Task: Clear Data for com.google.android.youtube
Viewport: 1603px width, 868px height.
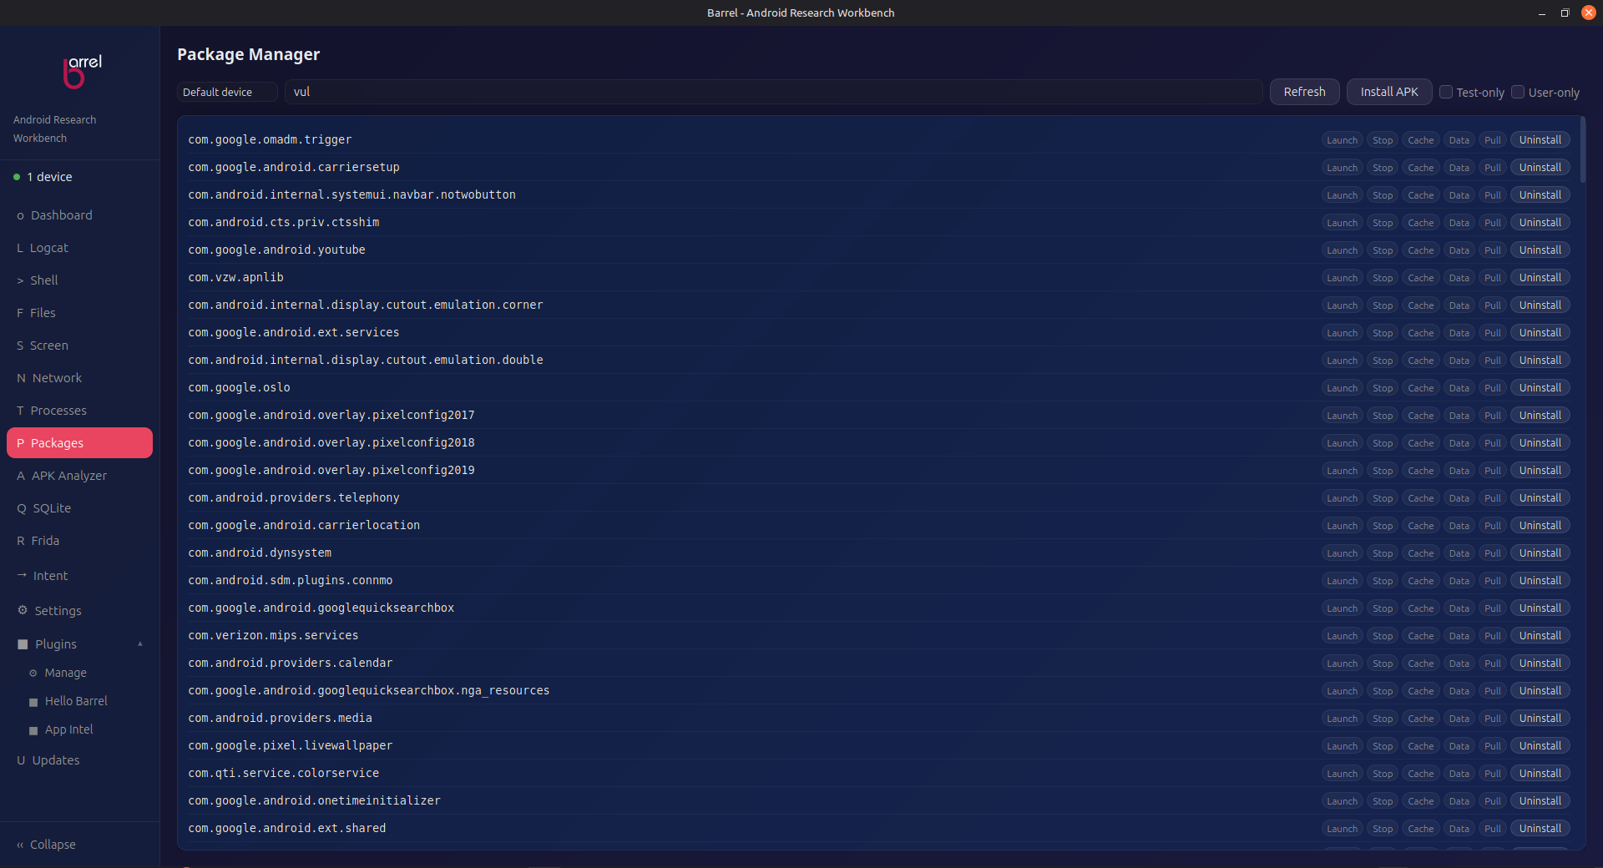Action: pos(1459,250)
